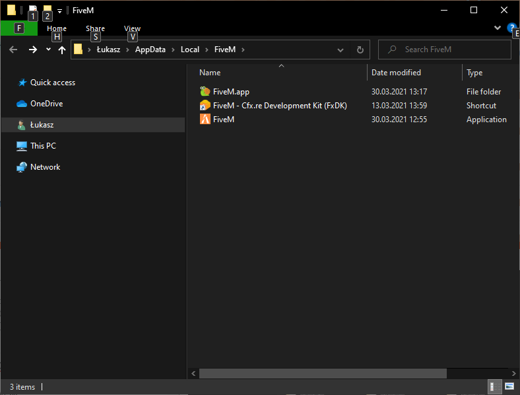The height and width of the screenshot is (395, 520).
Task: Refresh the FiveM folder view
Action: pos(360,50)
